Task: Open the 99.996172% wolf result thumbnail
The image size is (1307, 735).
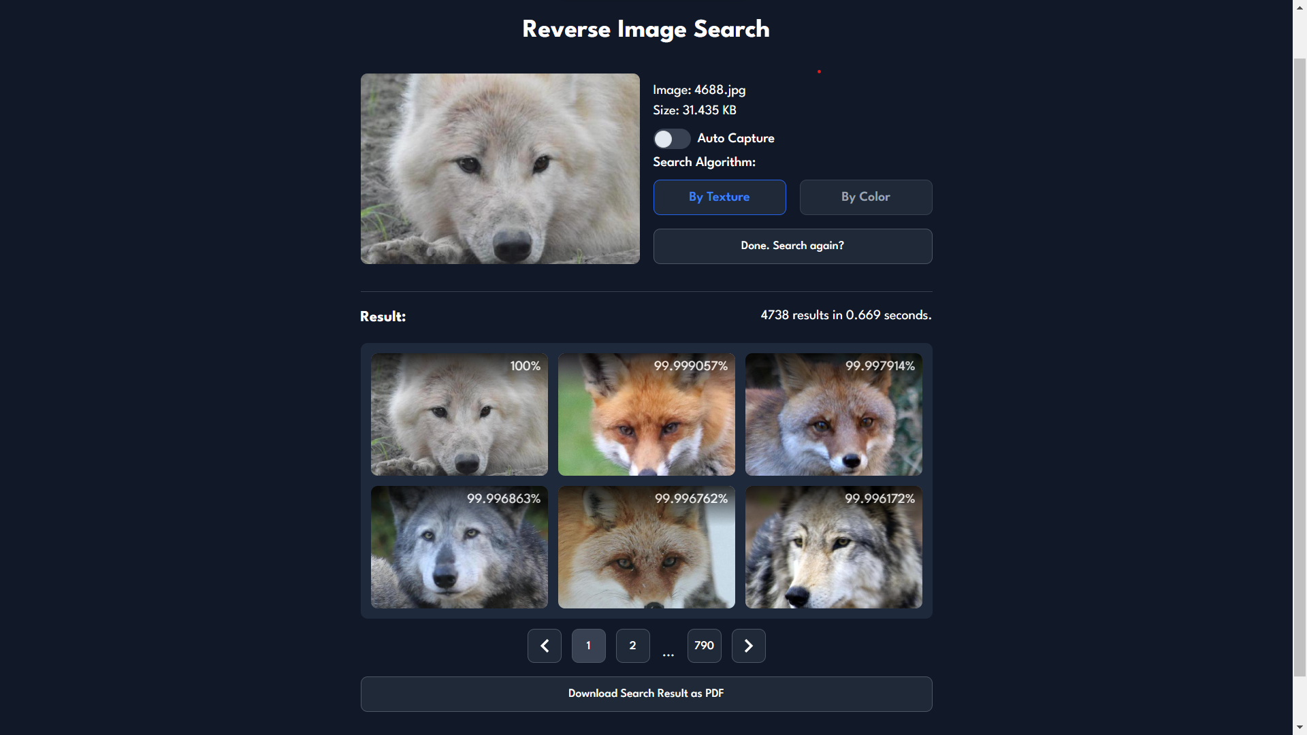Action: (x=833, y=547)
